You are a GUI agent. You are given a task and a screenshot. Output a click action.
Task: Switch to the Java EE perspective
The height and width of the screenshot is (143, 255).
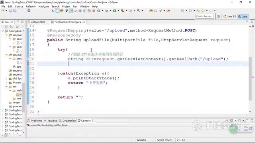[229, 16]
